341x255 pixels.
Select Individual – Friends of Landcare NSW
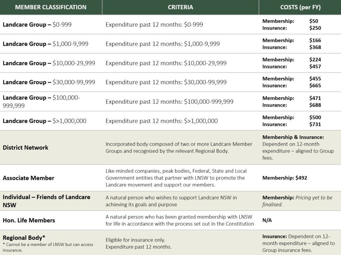pyautogui.click(x=46, y=201)
